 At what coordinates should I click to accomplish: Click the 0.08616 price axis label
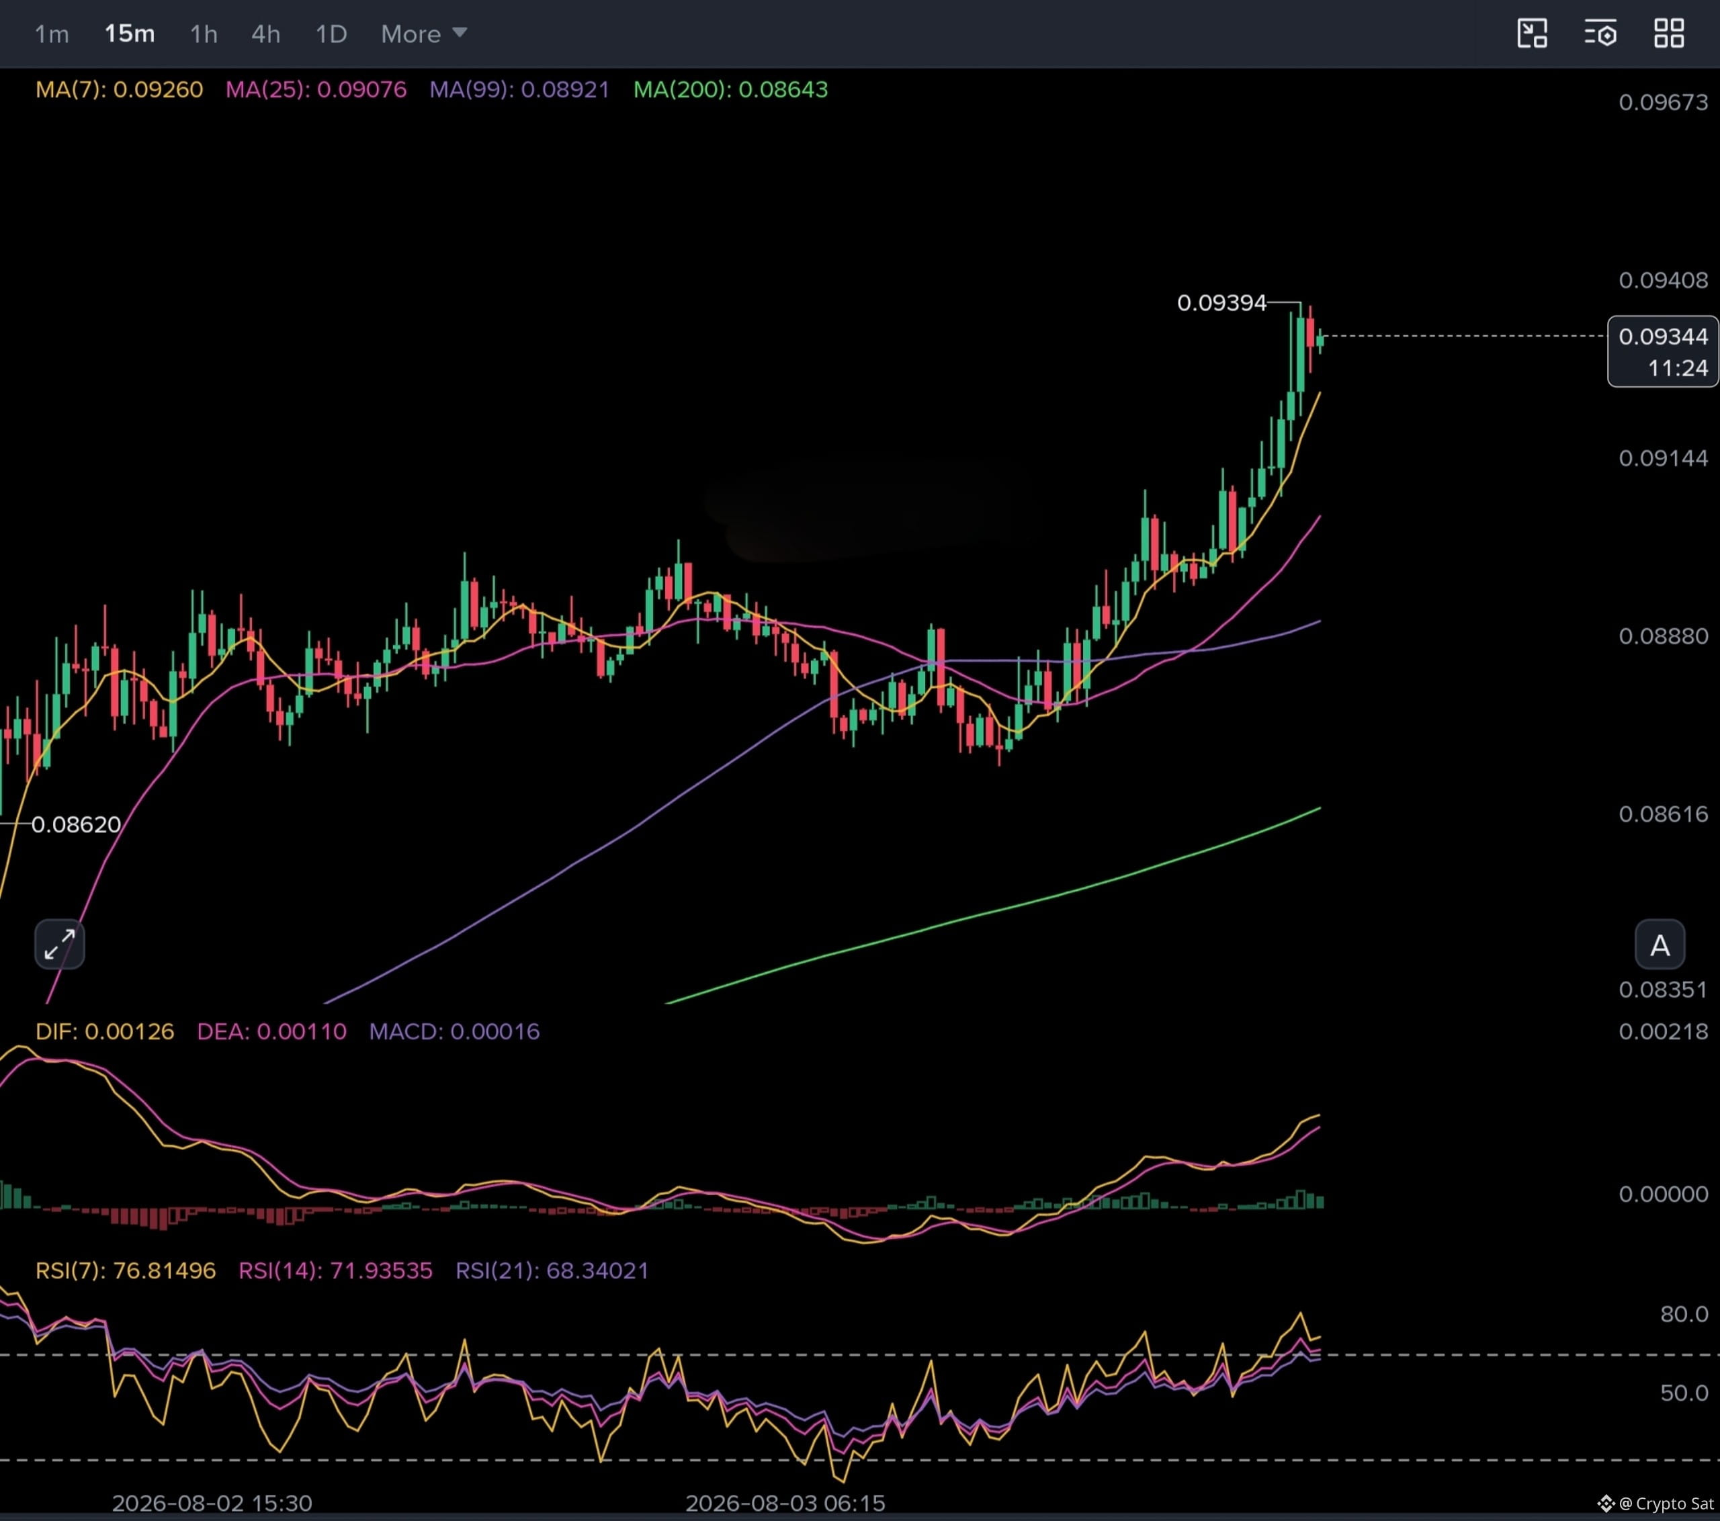pos(1663,814)
